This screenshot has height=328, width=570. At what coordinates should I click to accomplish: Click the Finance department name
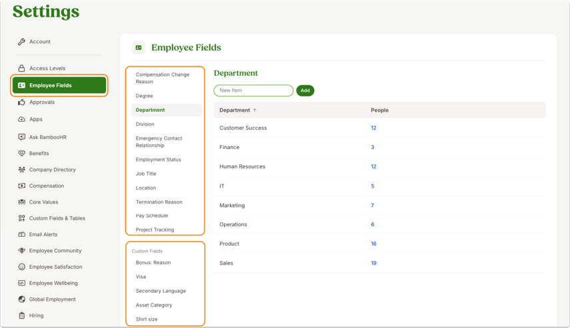coord(229,147)
